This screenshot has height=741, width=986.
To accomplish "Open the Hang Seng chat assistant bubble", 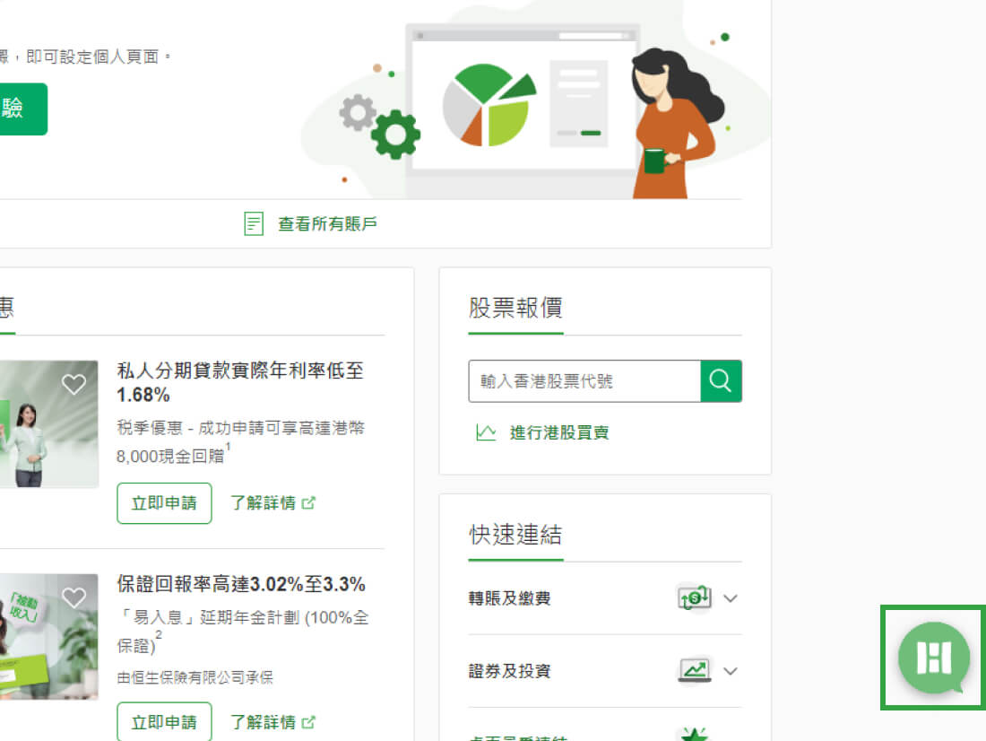I will tap(933, 658).
